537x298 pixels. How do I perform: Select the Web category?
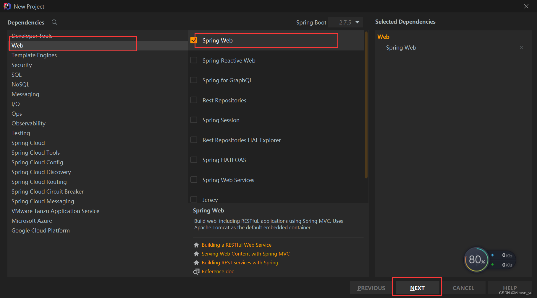pos(98,45)
